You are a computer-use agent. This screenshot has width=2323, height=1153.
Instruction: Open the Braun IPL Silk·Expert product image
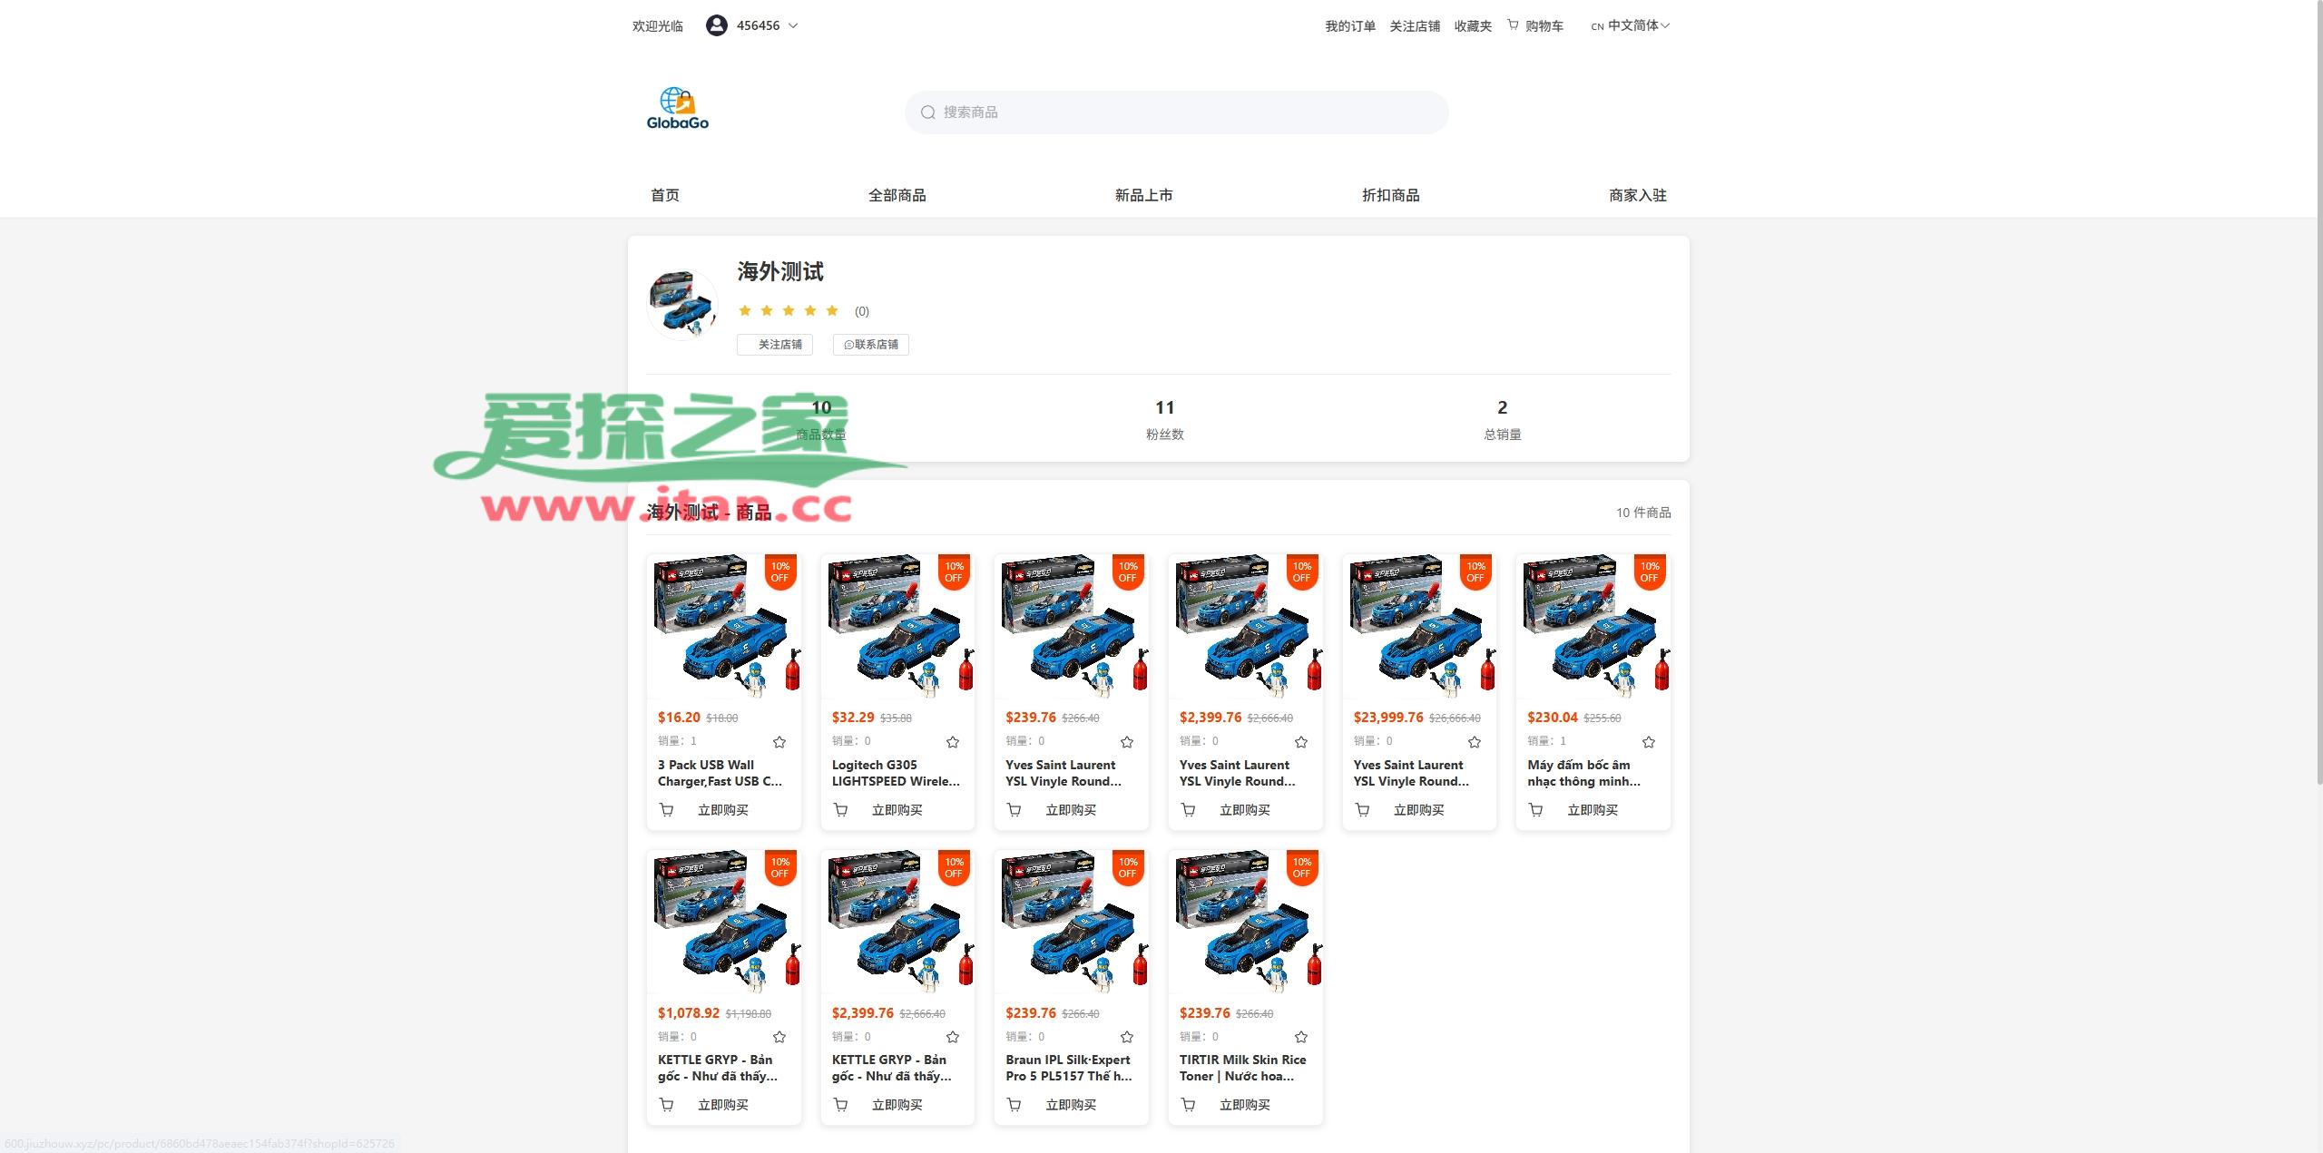(x=1072, y=923)
